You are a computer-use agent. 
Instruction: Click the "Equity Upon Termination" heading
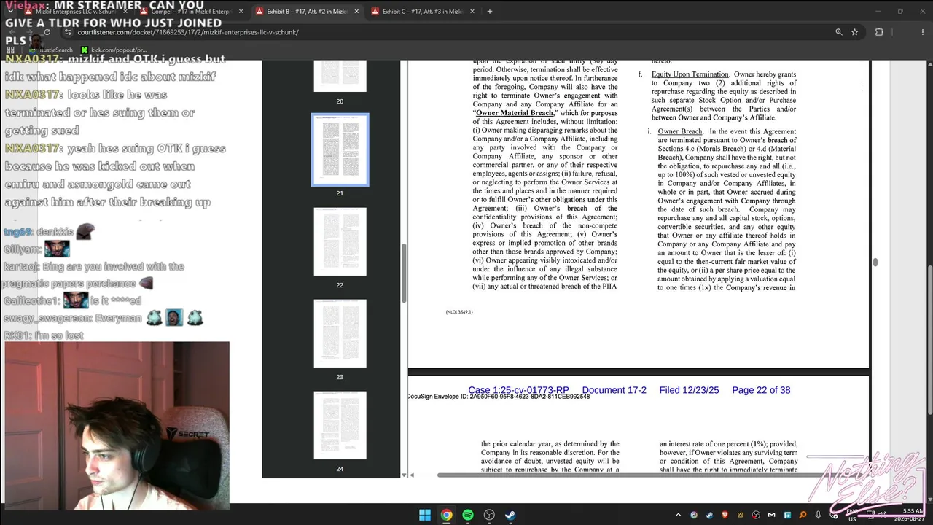(x=690, y=74)
